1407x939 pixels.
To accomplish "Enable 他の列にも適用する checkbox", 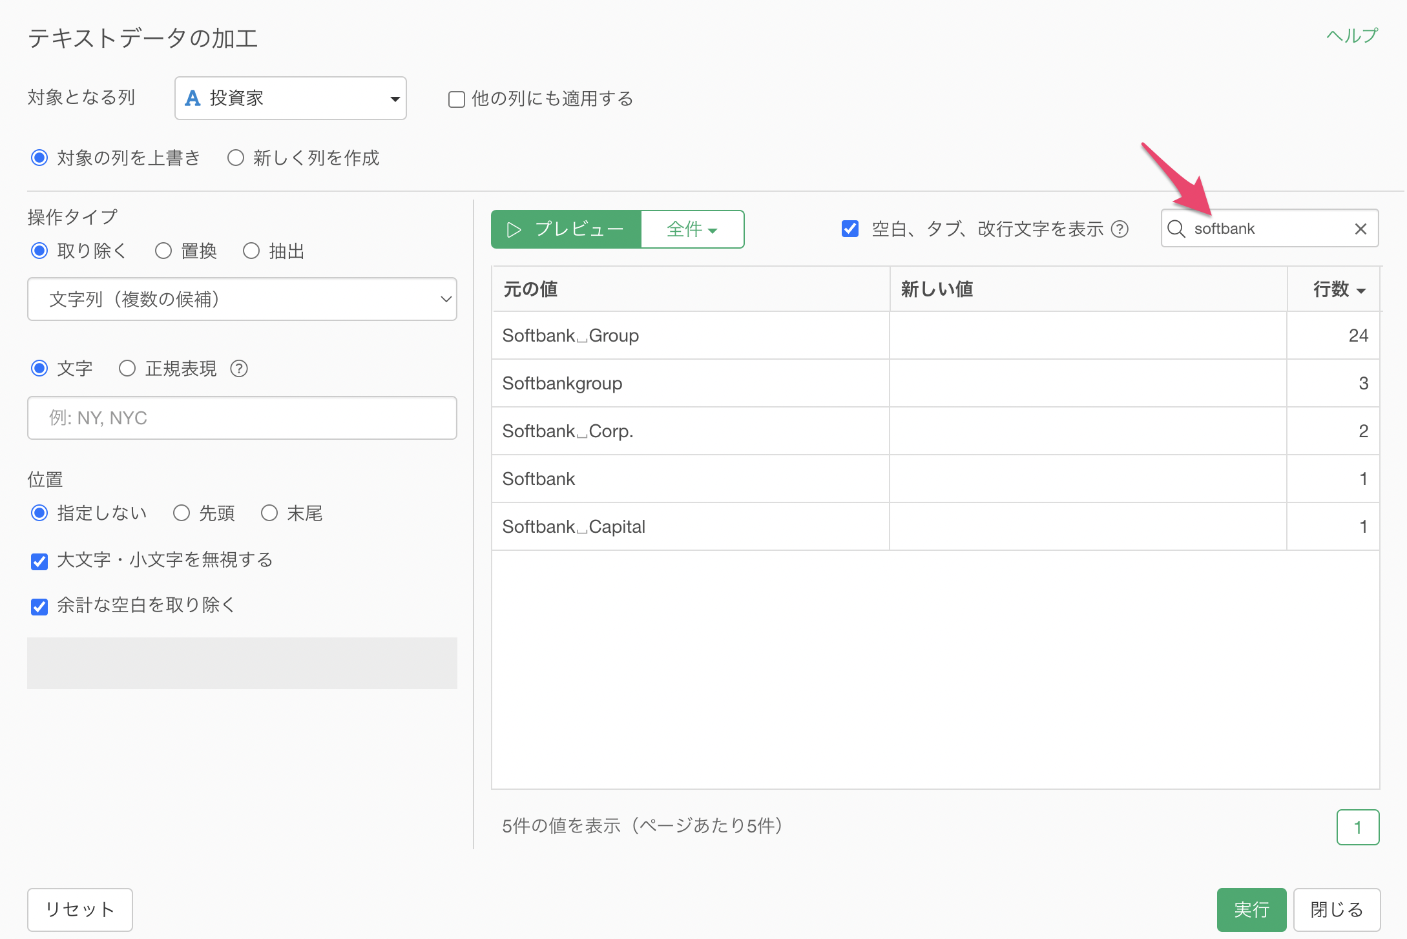I will coord(457,99).
